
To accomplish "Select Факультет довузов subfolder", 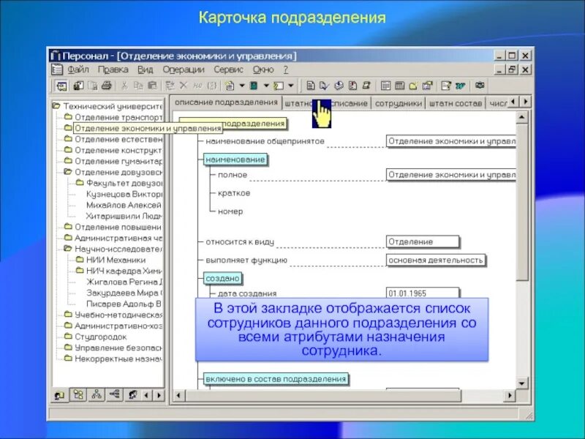I will coord(124,184).
